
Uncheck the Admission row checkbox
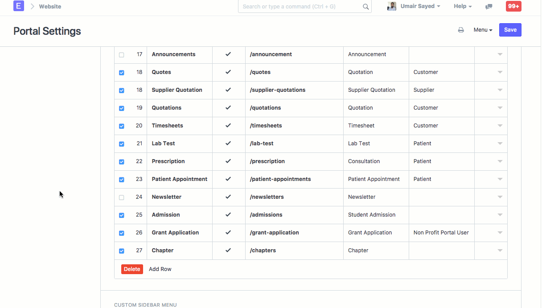(x=122, y=215)
